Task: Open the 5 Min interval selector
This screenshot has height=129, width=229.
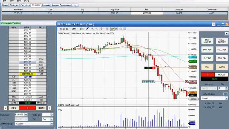Action: [75, 29]
